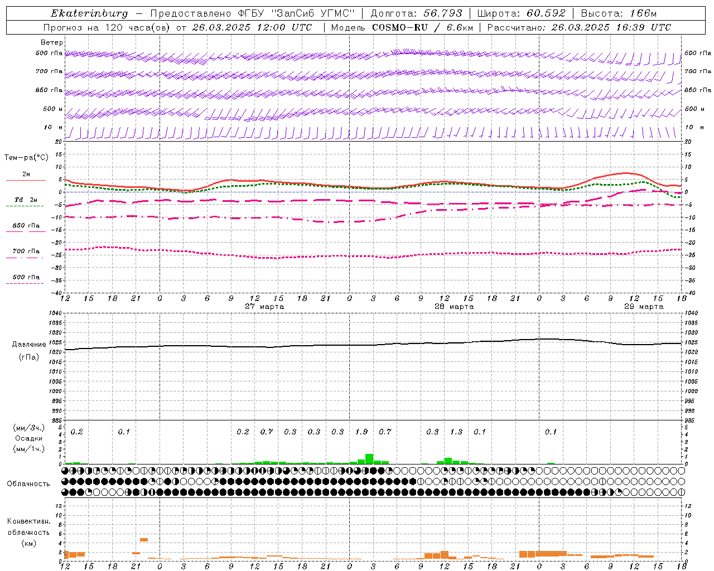Click the "Облачность" cloud cover label
Screen dimensions: 714x571
tap(28, 484)
